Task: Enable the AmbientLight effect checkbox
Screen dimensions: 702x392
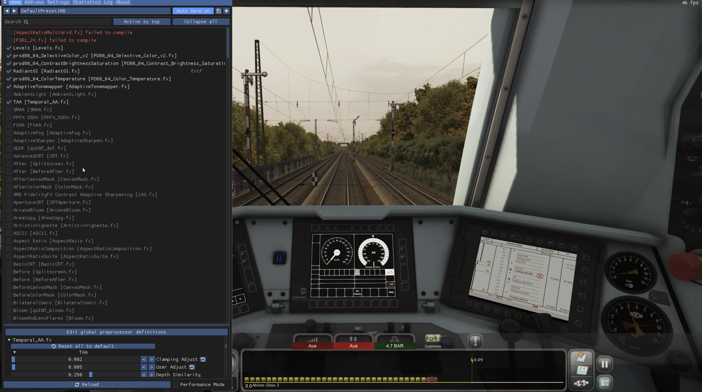Action: (x=9, y=94)
